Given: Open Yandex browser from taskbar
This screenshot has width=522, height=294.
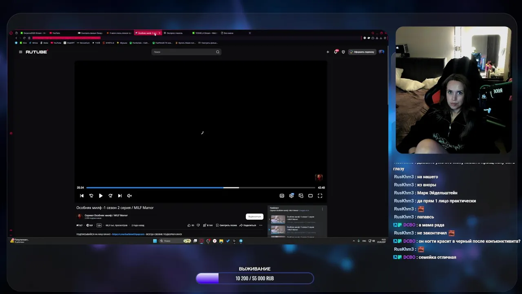Looking at the screenshot, I should point(215,241).
